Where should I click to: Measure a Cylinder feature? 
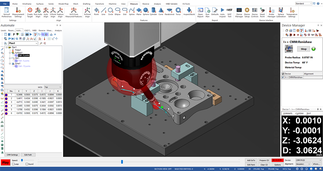pyautogui.click(x=153, y=11)
